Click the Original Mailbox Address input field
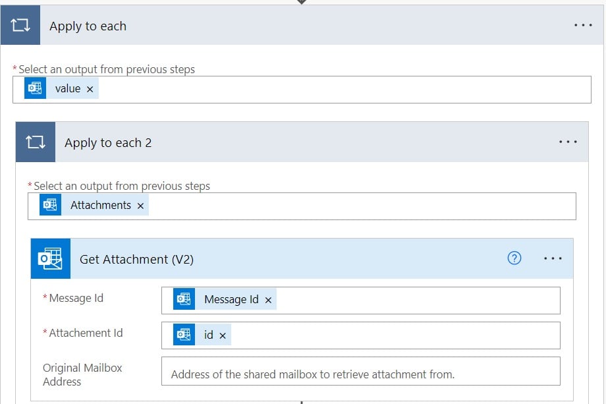The height and width of the screenshot is (404, 606). (x=360, y=371)
